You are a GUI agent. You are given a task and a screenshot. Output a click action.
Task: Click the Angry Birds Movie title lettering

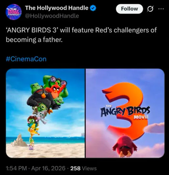[x=125, y=112]
